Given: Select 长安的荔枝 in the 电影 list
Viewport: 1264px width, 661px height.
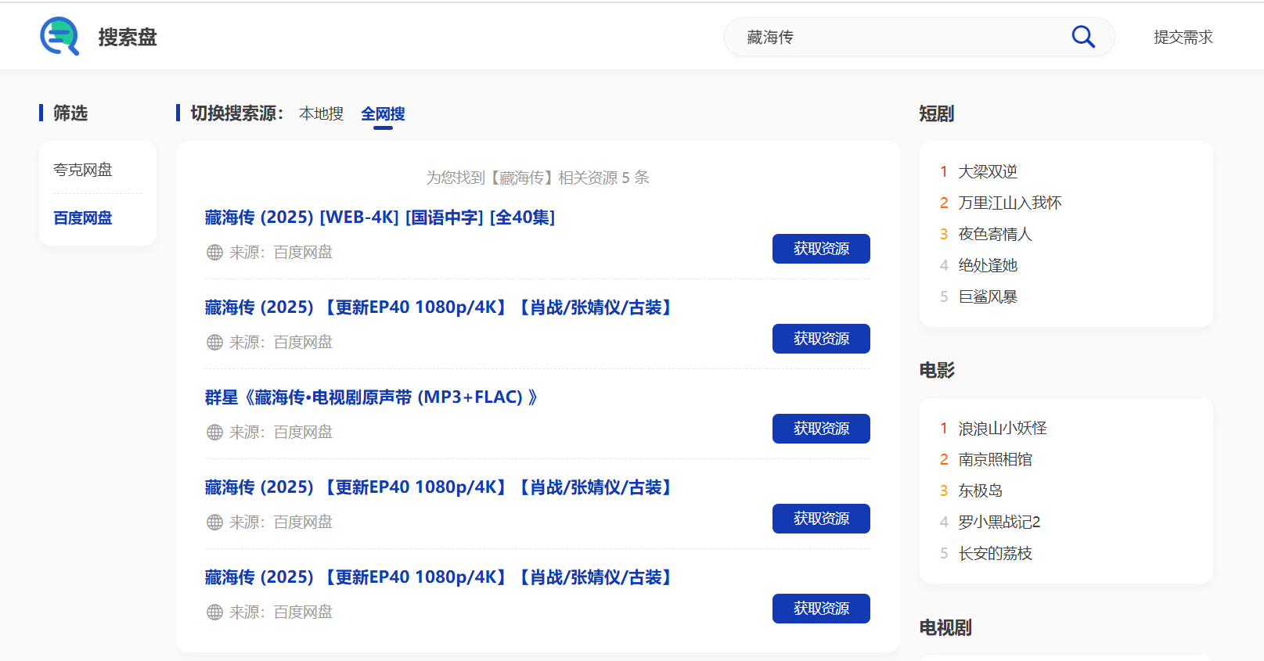Looking at the screenshot, I should point(995,553).
